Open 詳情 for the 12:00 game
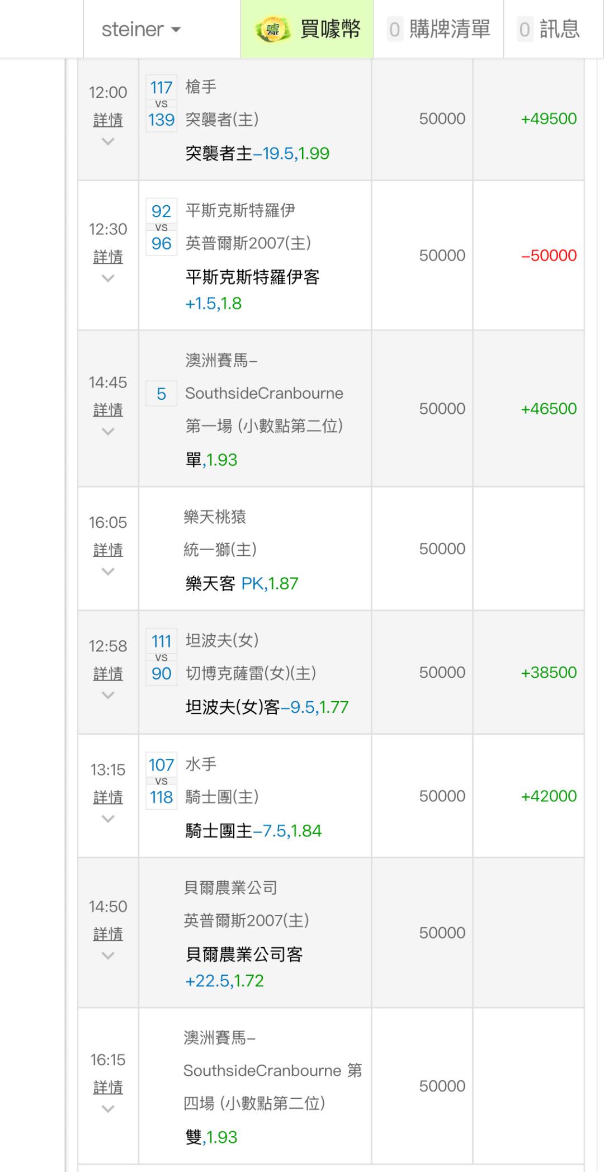Viewport: 604px width, 1172px height. click(x=108, y=120)
